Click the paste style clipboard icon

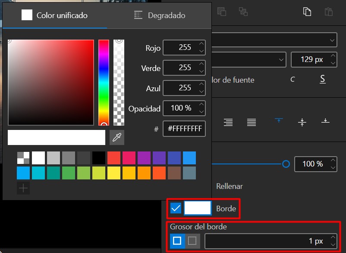[329, 12]
